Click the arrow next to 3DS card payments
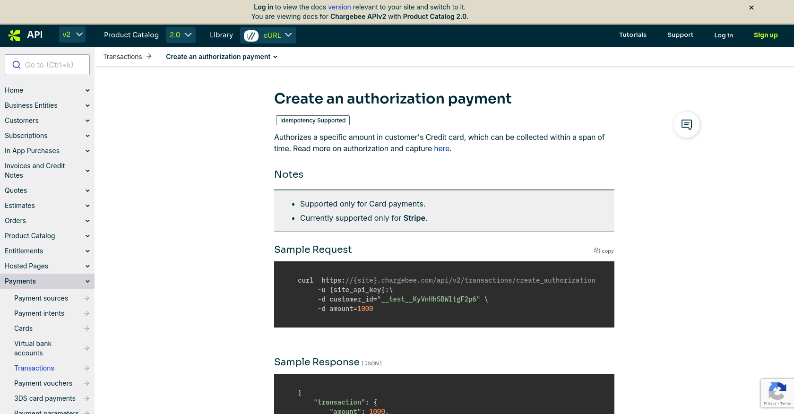Screen dimensions: 794x414 [x=86, y=398]
